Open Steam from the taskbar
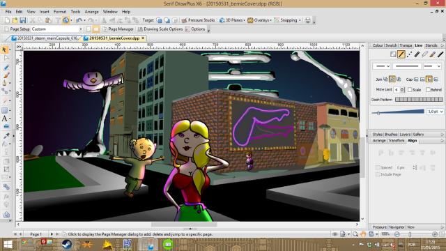 tap(67, 245)
